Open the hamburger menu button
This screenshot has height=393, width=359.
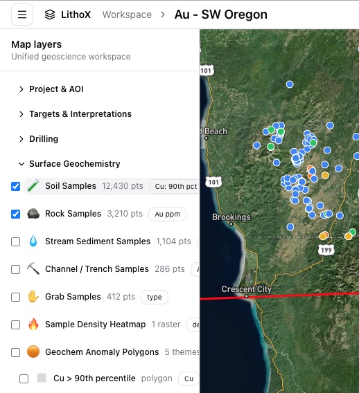22,15
